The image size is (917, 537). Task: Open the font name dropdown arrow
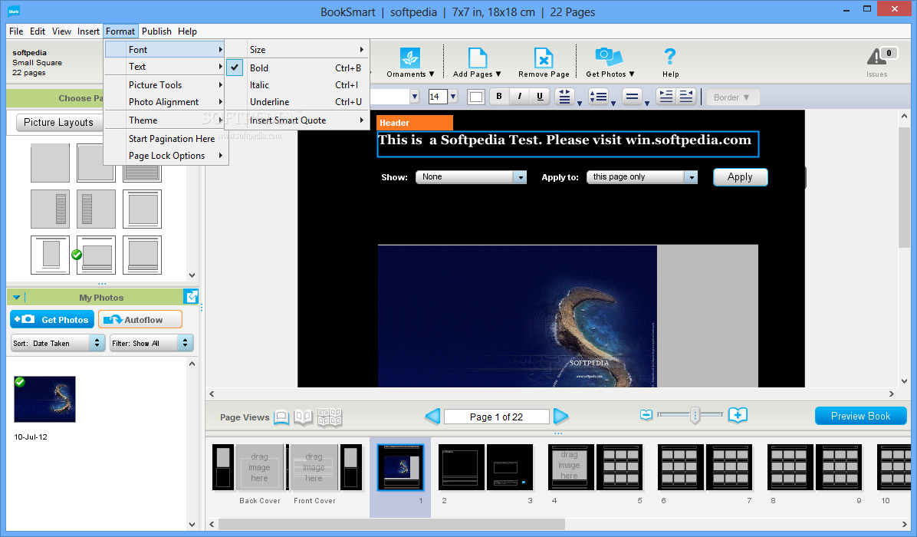pyautogui.click(x=415, y=97)
